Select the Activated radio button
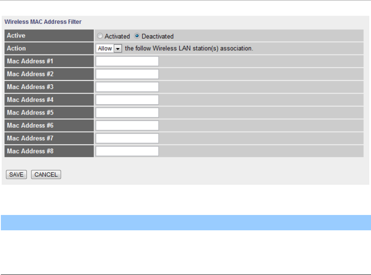This screenshot has height=275, width=371. (x=100, y=36)
